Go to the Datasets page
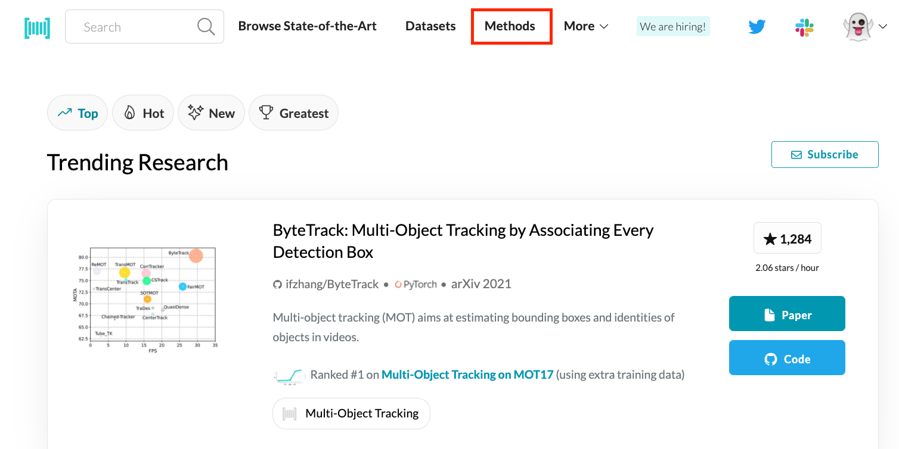The width and height of the screenshot is (899, 449). [430, 26]
